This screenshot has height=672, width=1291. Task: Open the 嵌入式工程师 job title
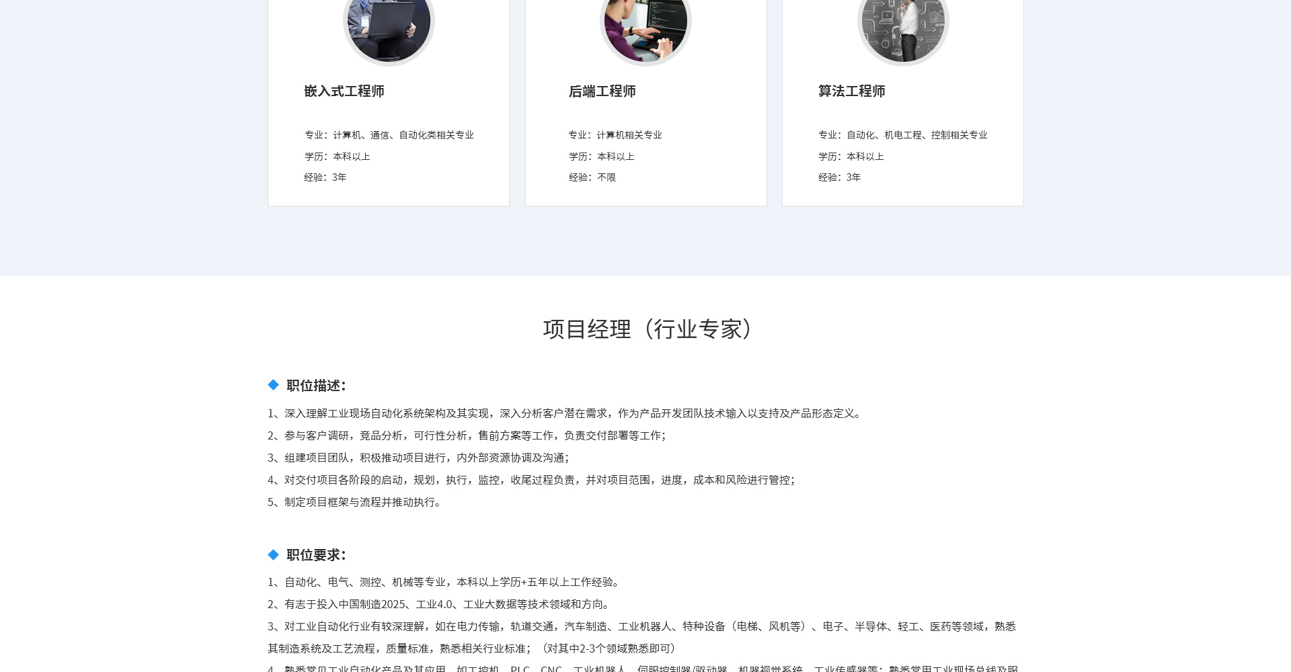[344, 91]
